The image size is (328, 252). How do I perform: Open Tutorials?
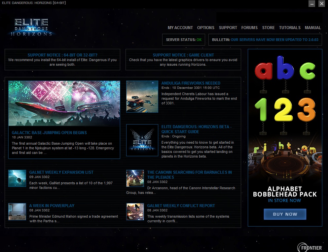tap(290, 28)
